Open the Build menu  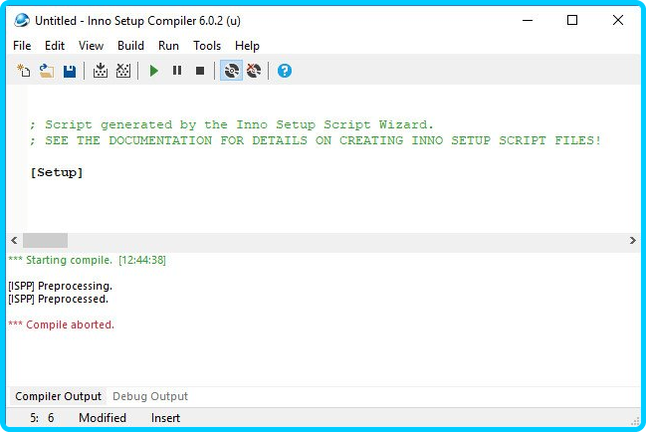click(130, 46)
